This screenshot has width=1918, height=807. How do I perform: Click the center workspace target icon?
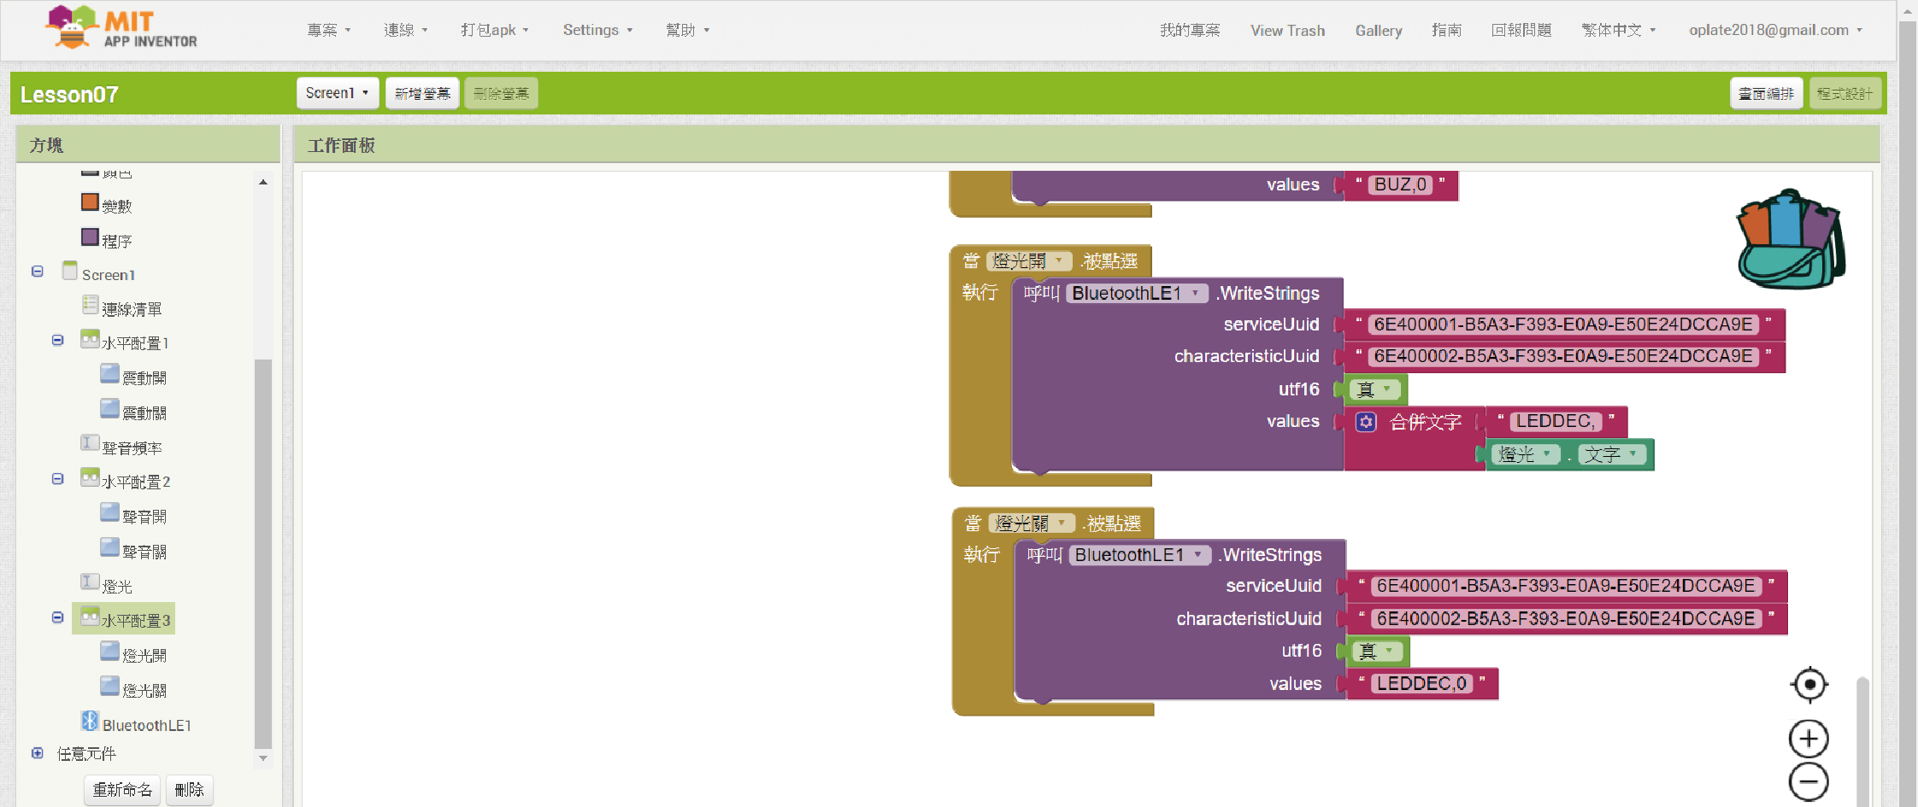1809,684
